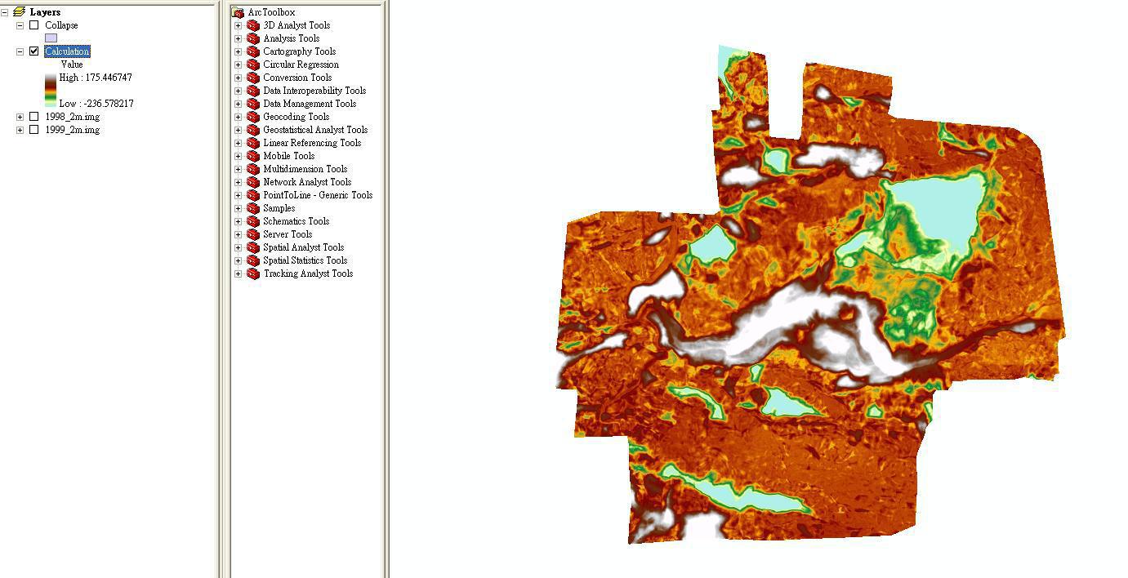Click the Samples toolbox icon
The height and width of the screenshot is (578, 1128).
click(x=253, y=208)
